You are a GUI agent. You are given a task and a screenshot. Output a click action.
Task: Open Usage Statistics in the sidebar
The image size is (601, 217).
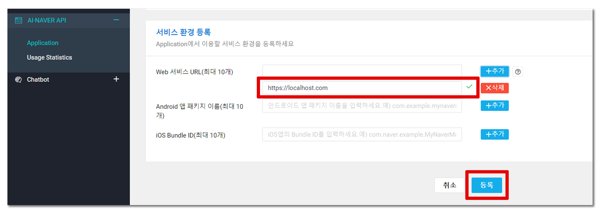pos(50,57)
